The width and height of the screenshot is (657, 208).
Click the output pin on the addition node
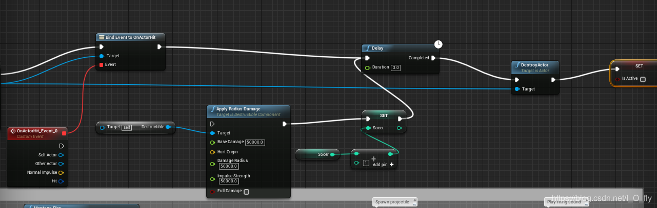point(391,153)
